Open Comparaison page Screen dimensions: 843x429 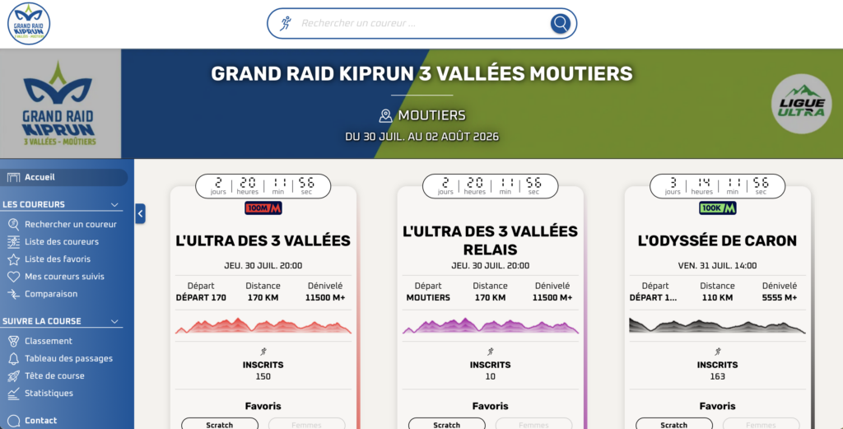[51, 294]
